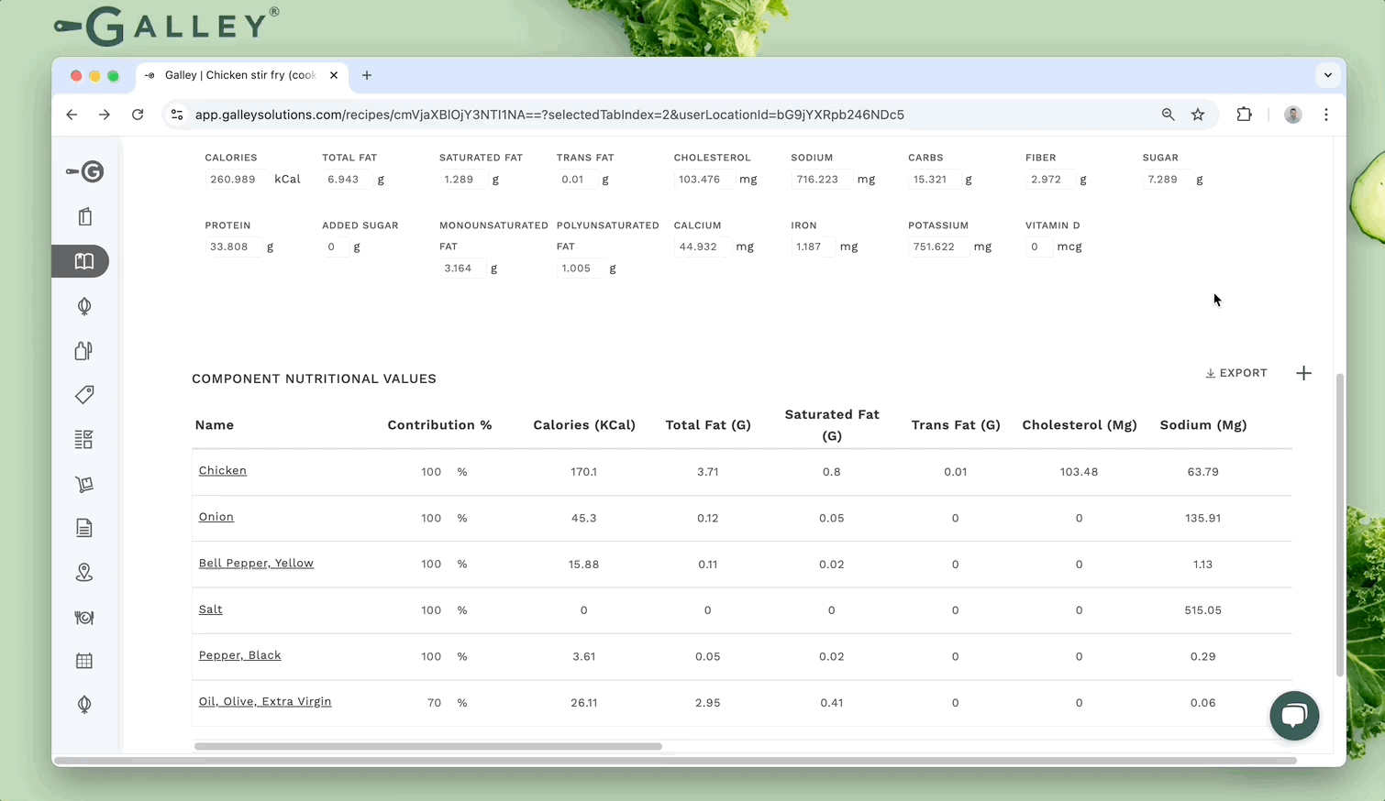
Task: Open the recipes book icon in sidebar
Action: tap(83, 261)
